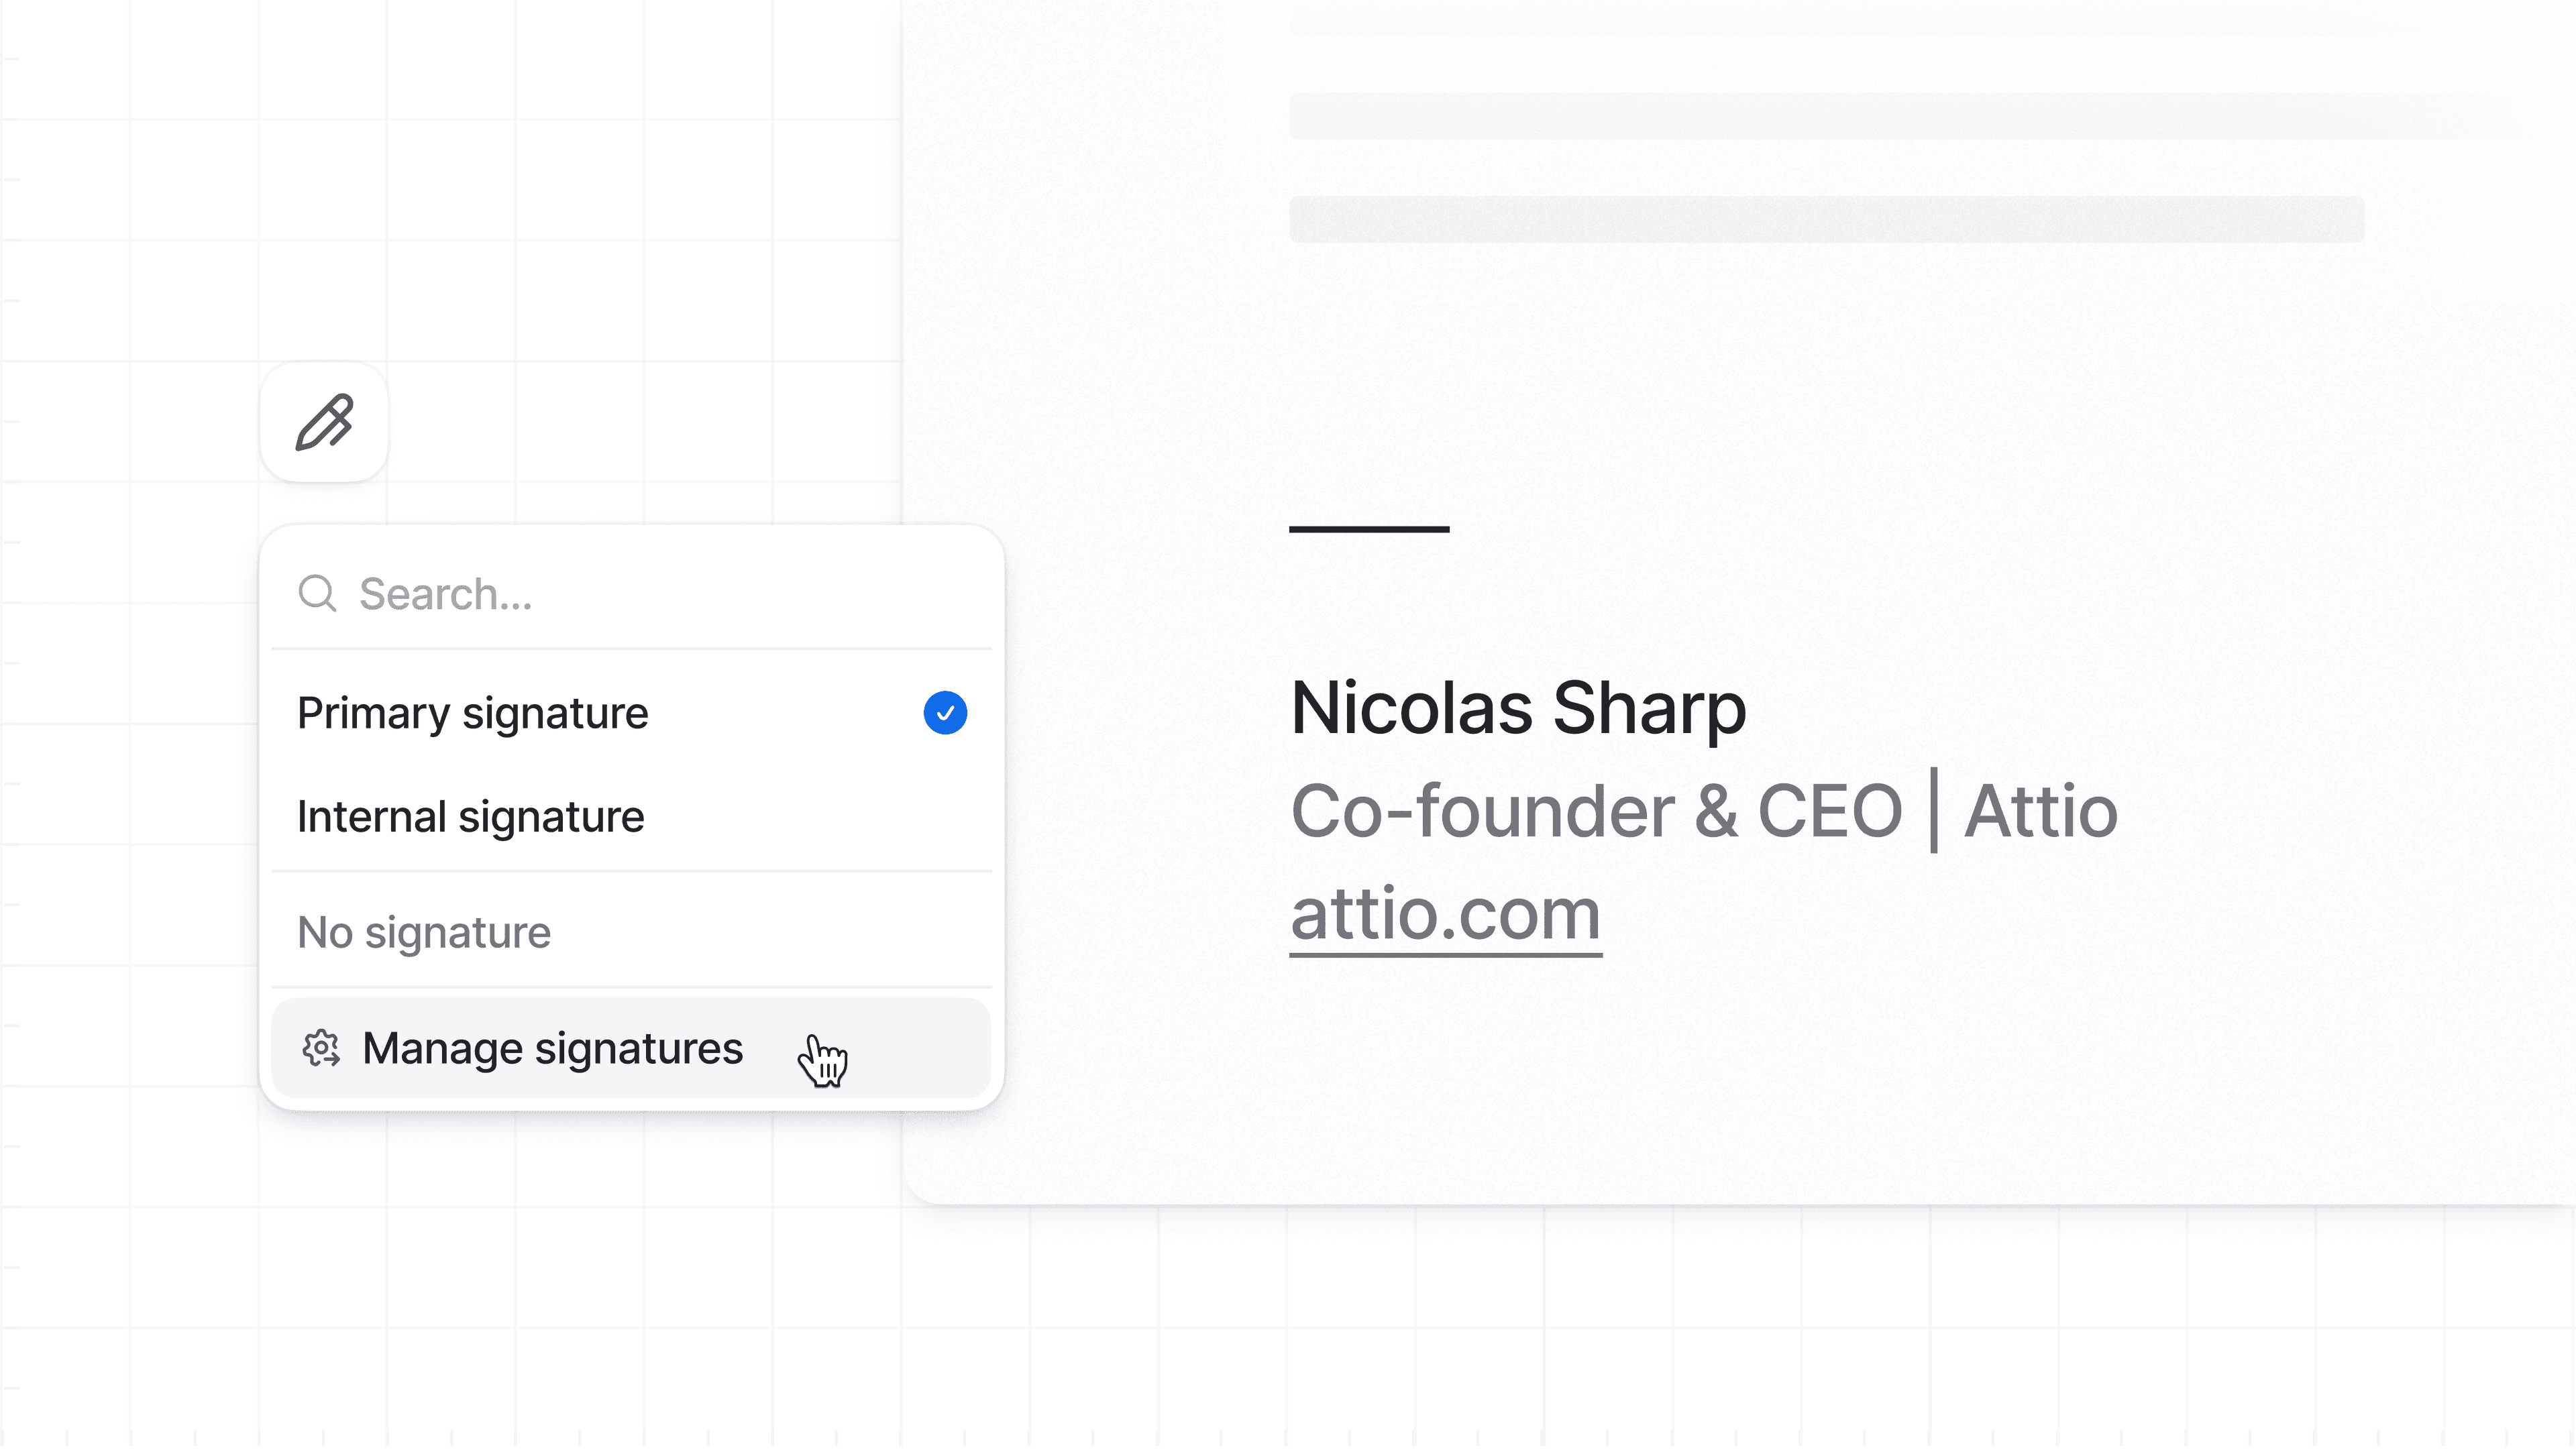Click the Attio company name in signature
The image size is (2576, 1450).
(2040, 810)
